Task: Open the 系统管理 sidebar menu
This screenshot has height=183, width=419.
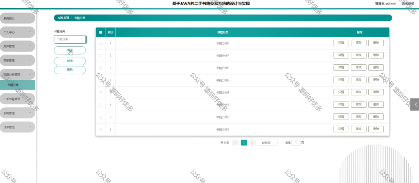Action: [x=17, y=113]
